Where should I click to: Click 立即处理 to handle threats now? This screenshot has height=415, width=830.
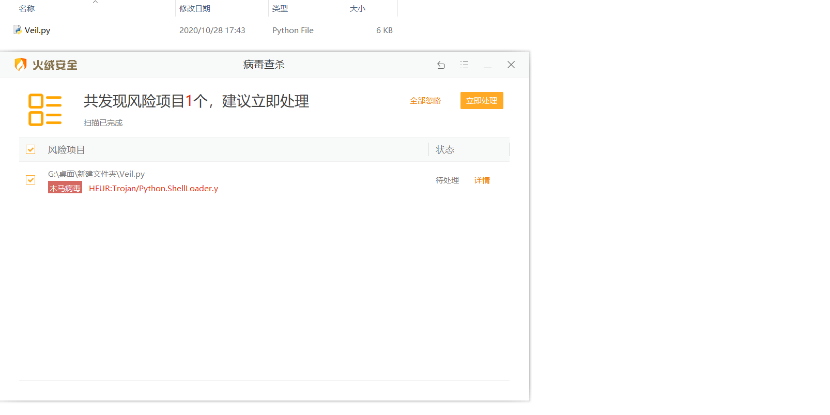coord(482,101)
